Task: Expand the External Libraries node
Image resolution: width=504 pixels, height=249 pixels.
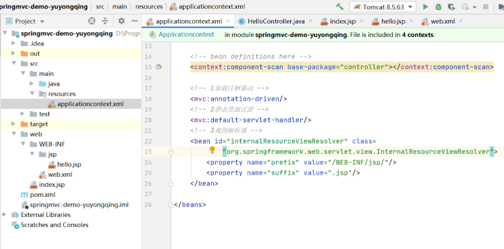Action: [x=6, y=215]
